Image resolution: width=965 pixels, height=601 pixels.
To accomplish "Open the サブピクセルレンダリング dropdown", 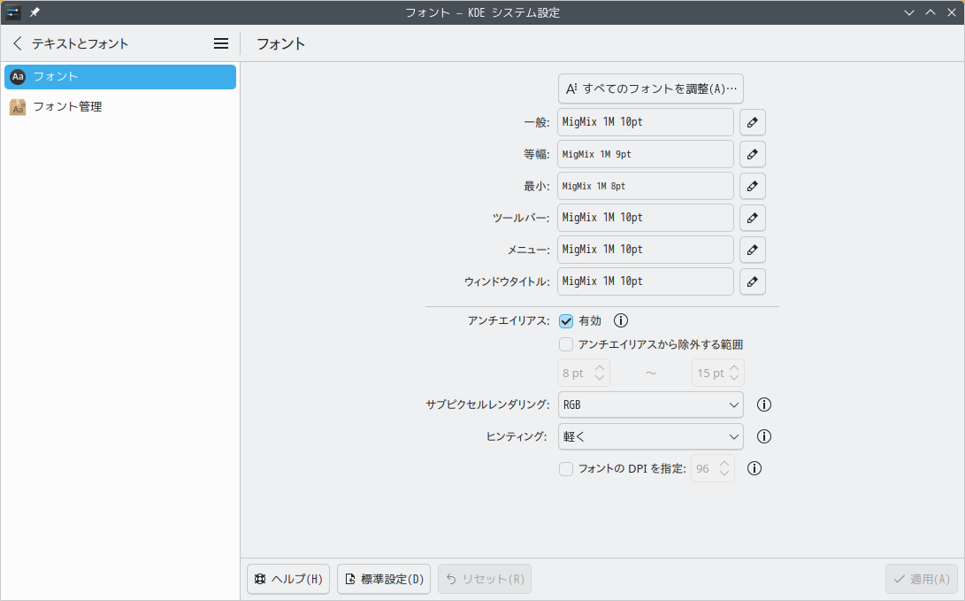I will 651,405.
